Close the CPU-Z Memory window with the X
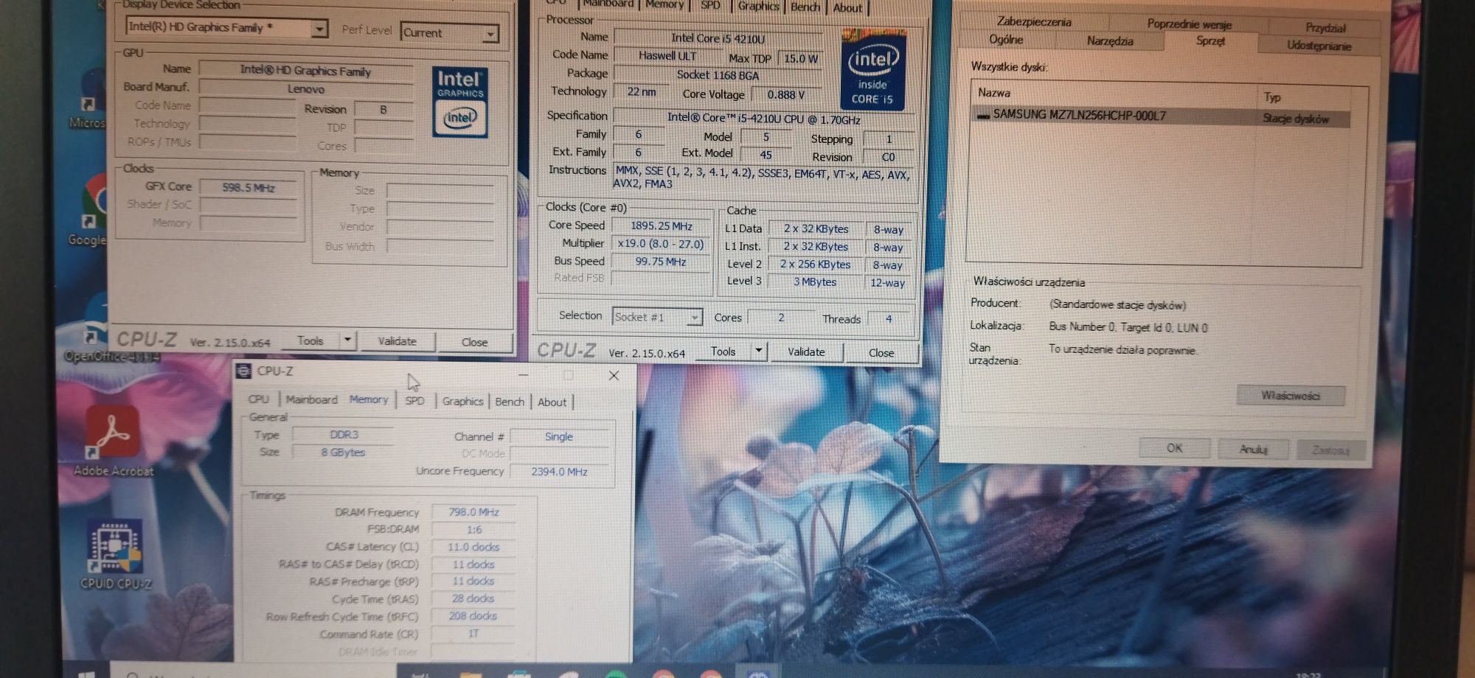 614,375
